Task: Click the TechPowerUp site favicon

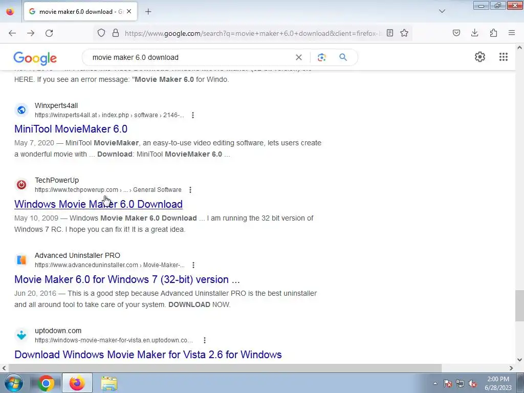Action: pyautogui.click(x=21, y=185)
